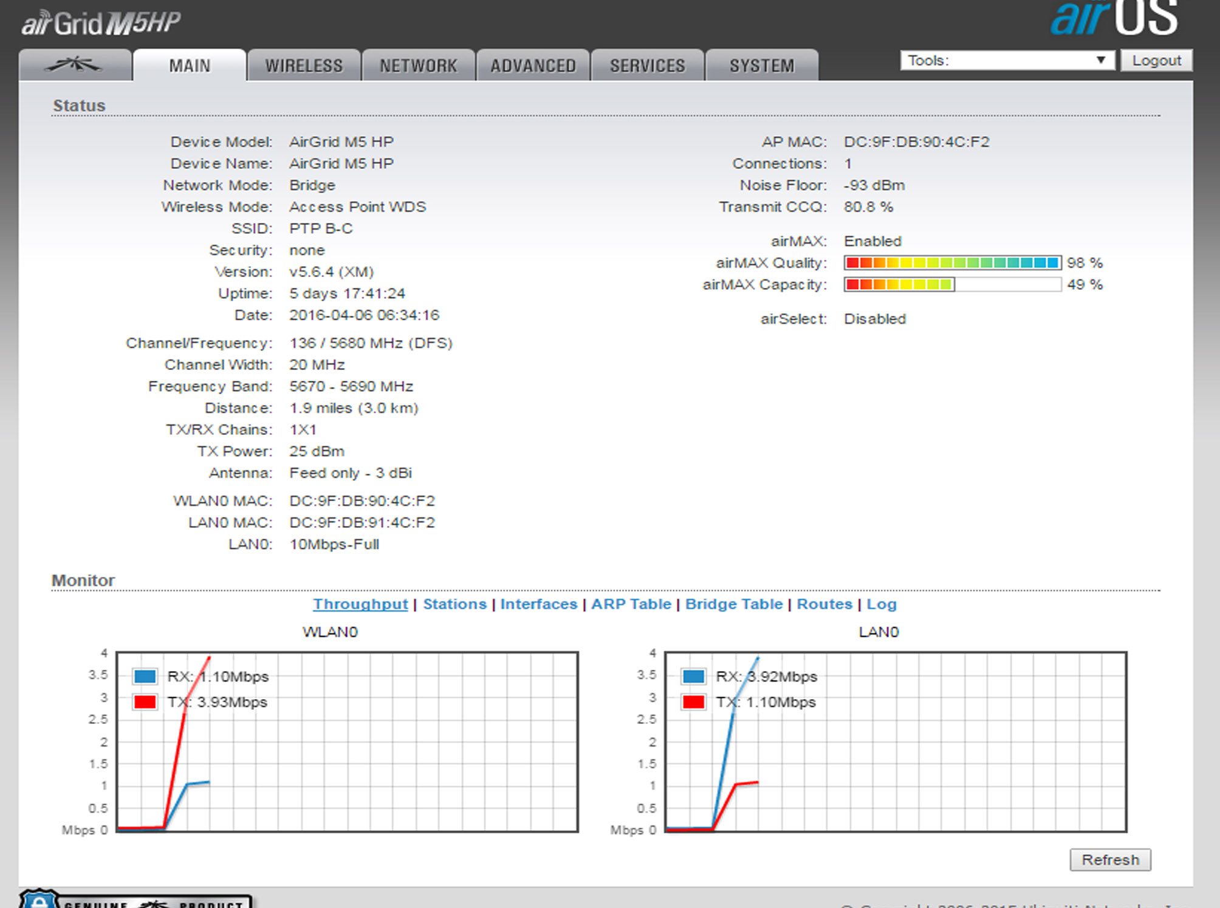Open the Tools dropdown
Image resolution: width=1220 pixels, height=908 pixels.
[1007, 61]
